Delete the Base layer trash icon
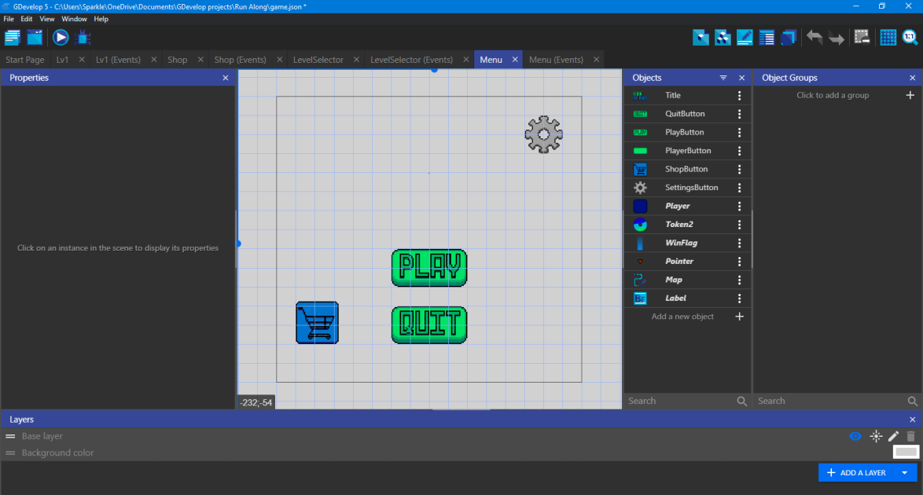The image size is (923, 495). (x=910, y=436)
